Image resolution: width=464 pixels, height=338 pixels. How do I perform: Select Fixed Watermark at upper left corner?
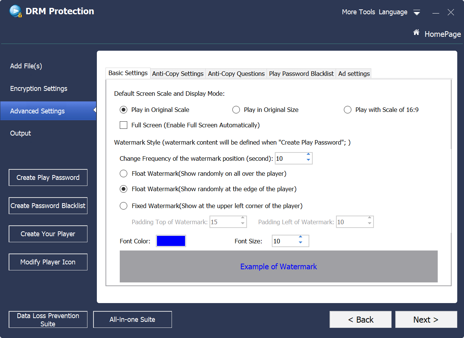click(124, 206)
